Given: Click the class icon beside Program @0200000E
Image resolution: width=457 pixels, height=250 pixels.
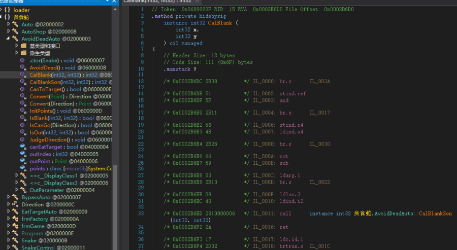Looking at the screenshot, I should 15,233.
